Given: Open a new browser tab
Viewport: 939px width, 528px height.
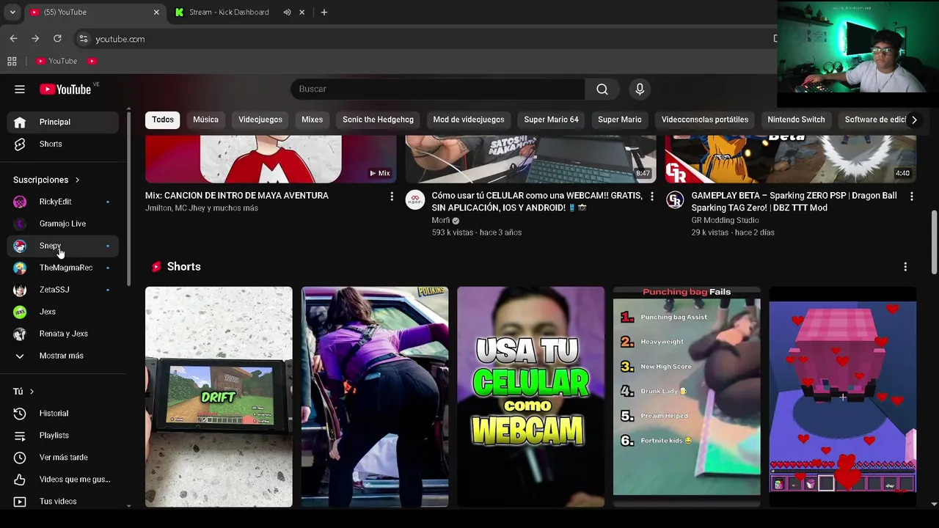Looking at the screenshot, I should pyautogui.click(x=324, y=12).
